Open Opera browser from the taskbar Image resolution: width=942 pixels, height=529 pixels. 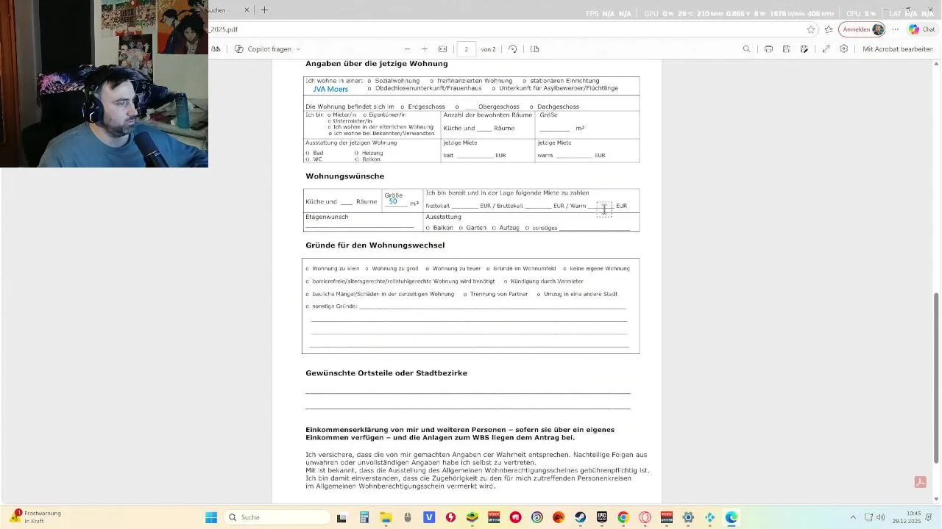pyautogui.click(x=645, y=517)
